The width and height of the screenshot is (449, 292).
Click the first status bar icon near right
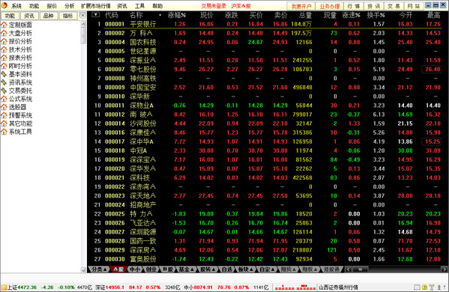pyautogui.click(x=418, y=288)
